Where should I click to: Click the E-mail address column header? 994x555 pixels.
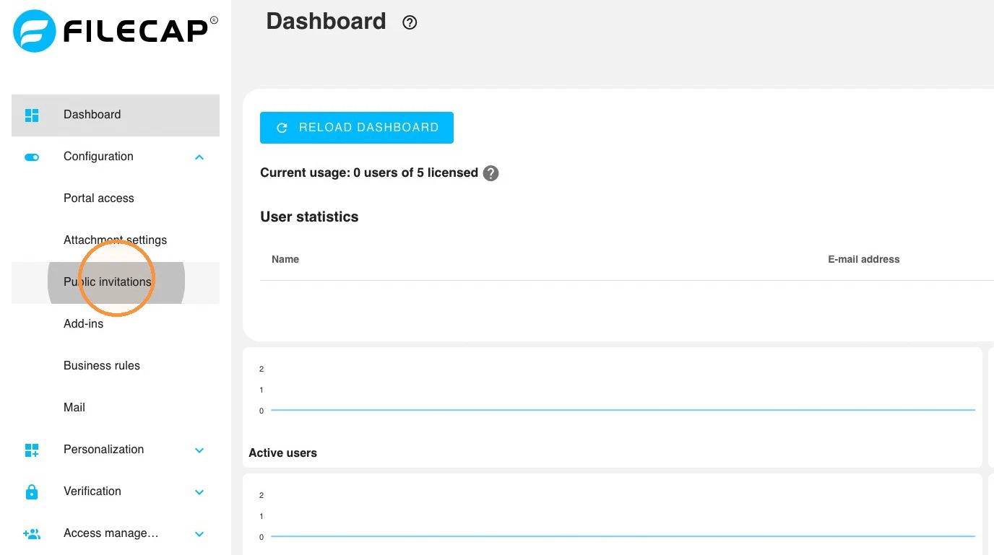[864, 259]
